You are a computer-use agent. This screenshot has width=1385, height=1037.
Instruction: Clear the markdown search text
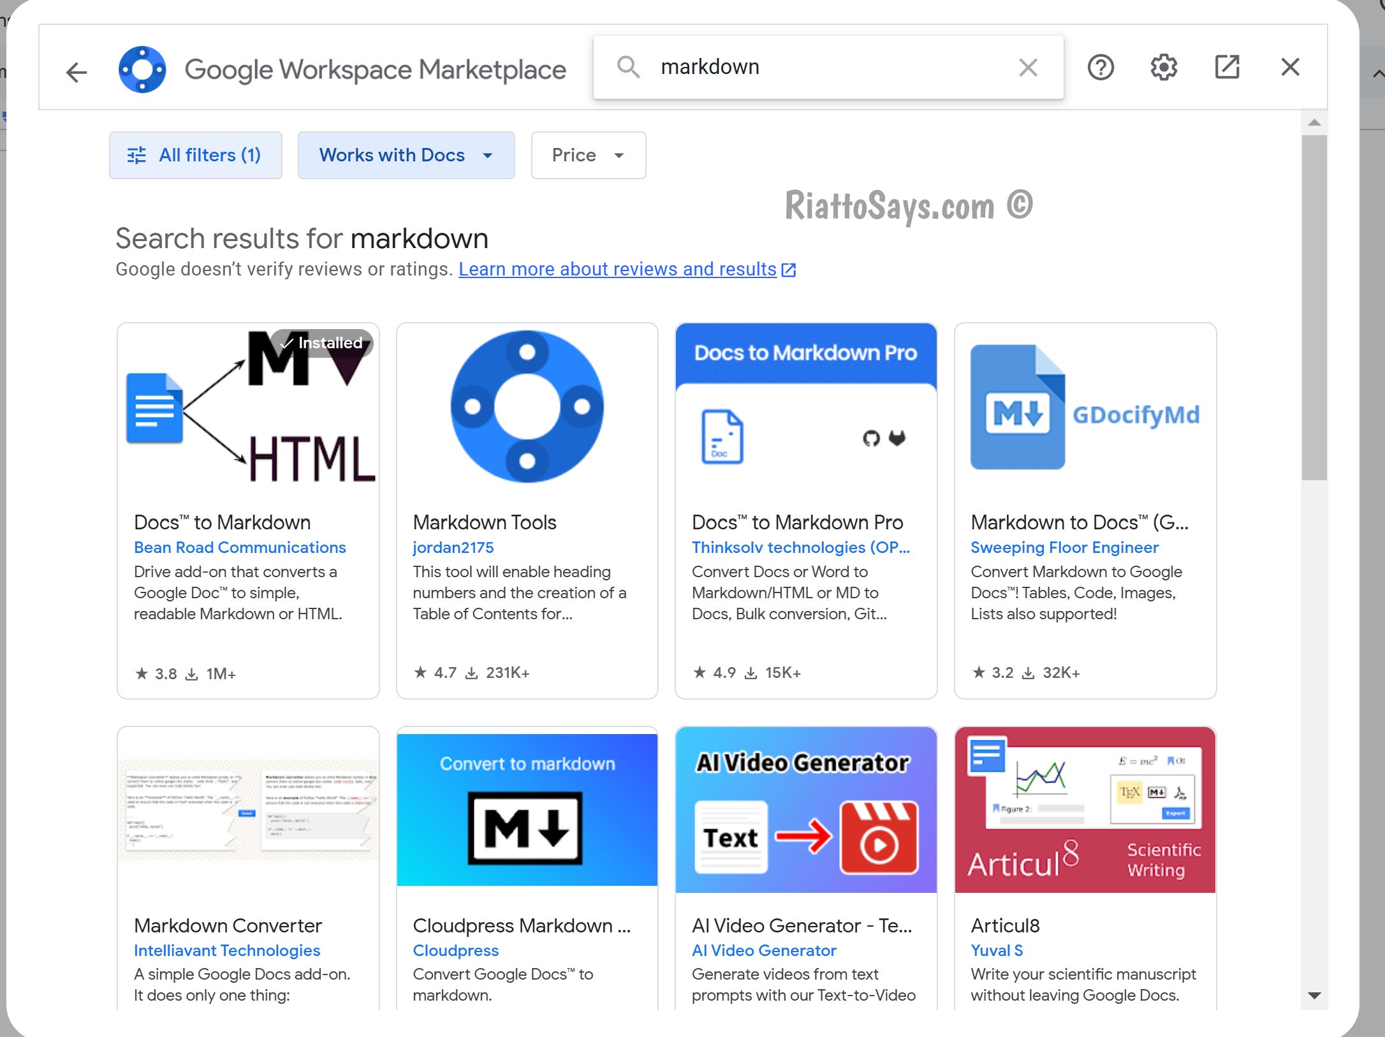(1028, 68)
